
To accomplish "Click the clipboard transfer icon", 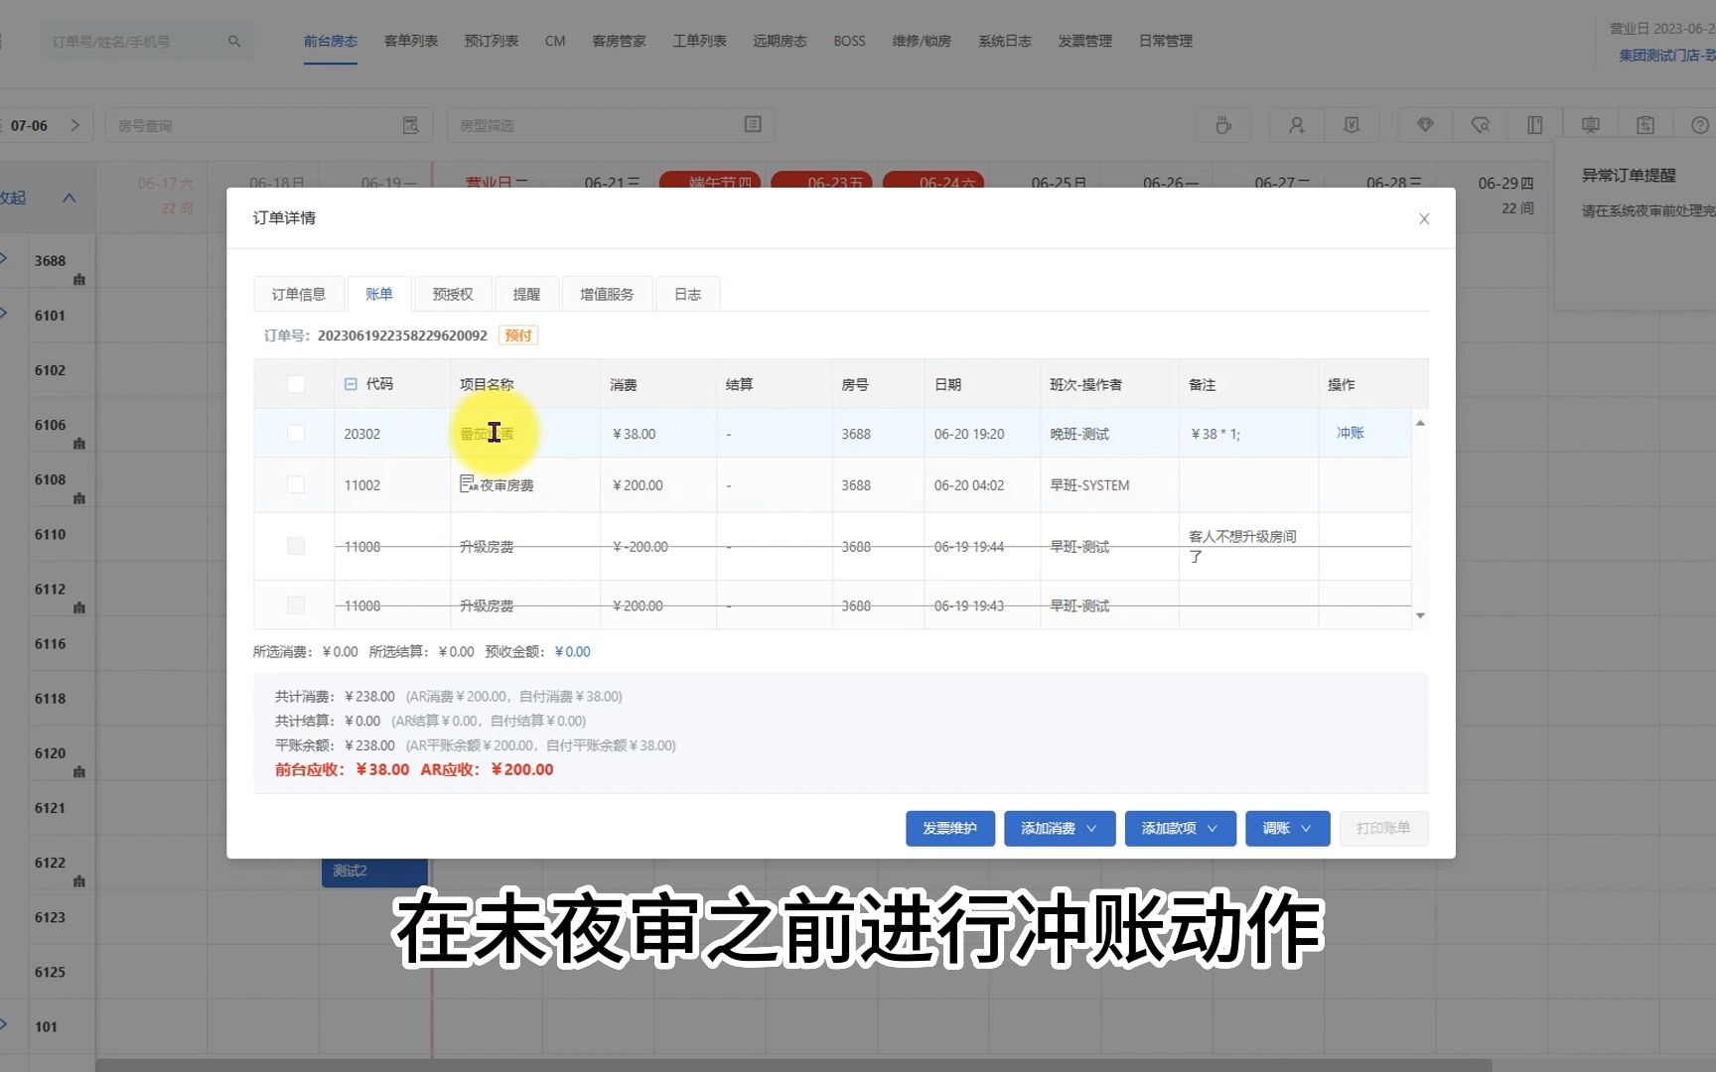I will pyautogui.click(x=1645, y=125).
